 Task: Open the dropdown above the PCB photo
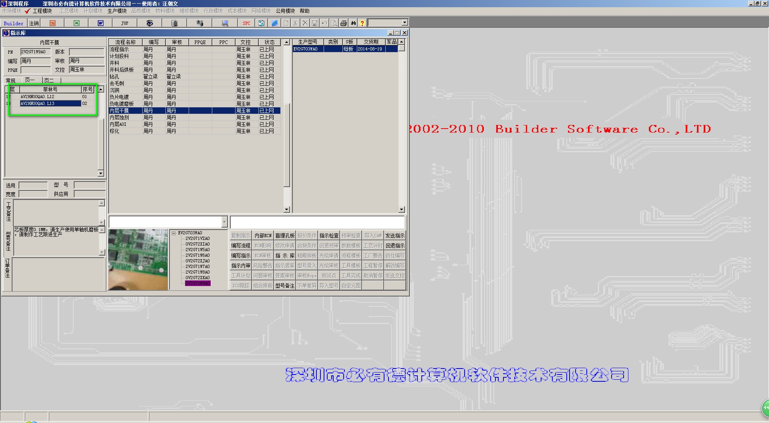coord(224,222)
